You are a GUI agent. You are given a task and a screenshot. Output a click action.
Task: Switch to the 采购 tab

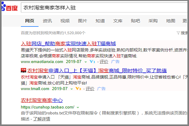pos(153,21)
